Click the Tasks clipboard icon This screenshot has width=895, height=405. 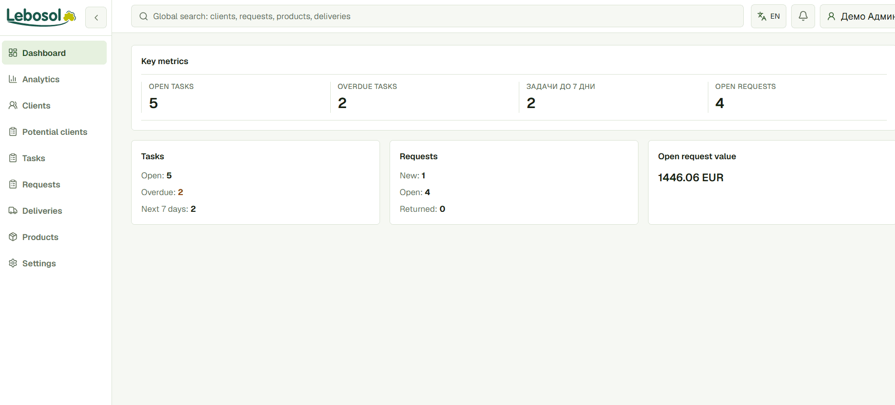pos(13,158)
